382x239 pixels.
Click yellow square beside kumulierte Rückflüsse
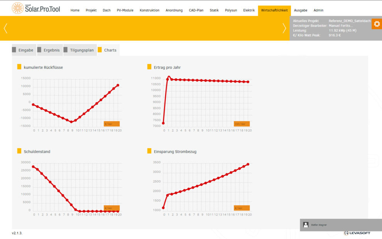pos(19,67)
